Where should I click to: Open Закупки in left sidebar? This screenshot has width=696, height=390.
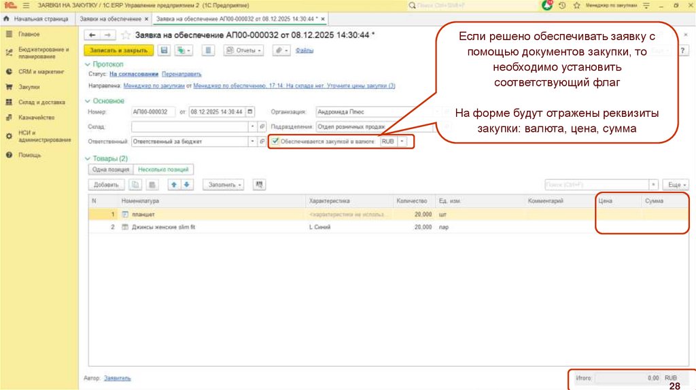29,87
